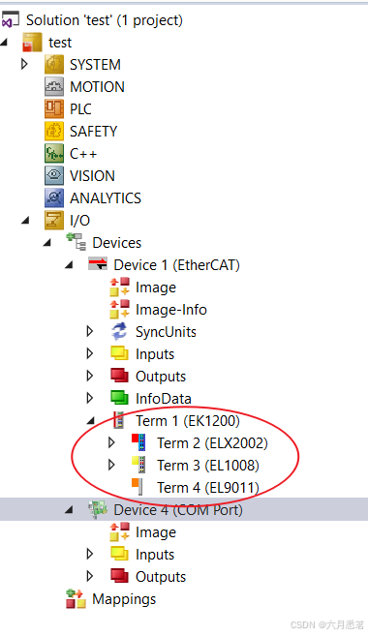Image resolution: width=368 pixels, height=636 pixels.
Task: Select the "Image-Info" label
Action: 171,310
